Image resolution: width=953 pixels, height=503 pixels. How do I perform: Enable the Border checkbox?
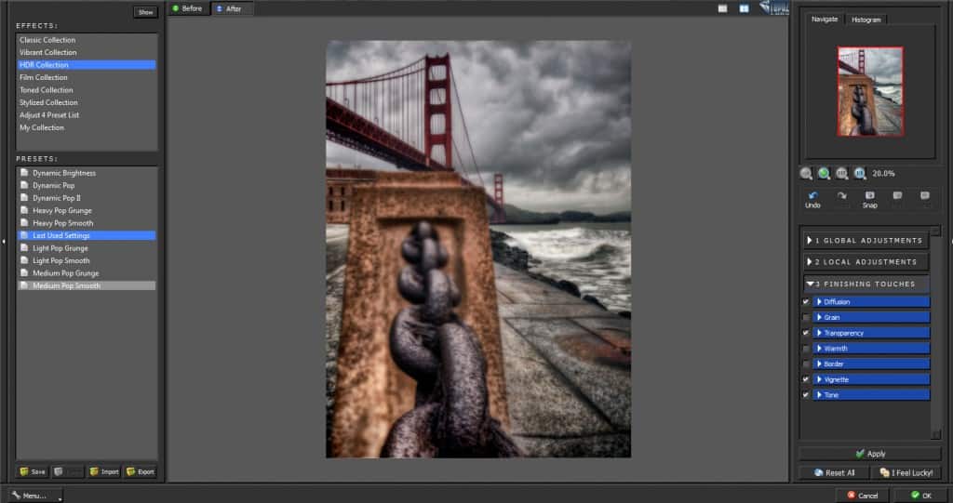pyautogui.click(x=806, y=364)
